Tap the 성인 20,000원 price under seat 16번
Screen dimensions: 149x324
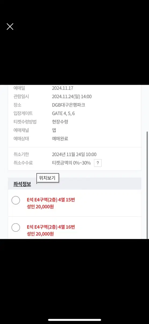point(40,234)
